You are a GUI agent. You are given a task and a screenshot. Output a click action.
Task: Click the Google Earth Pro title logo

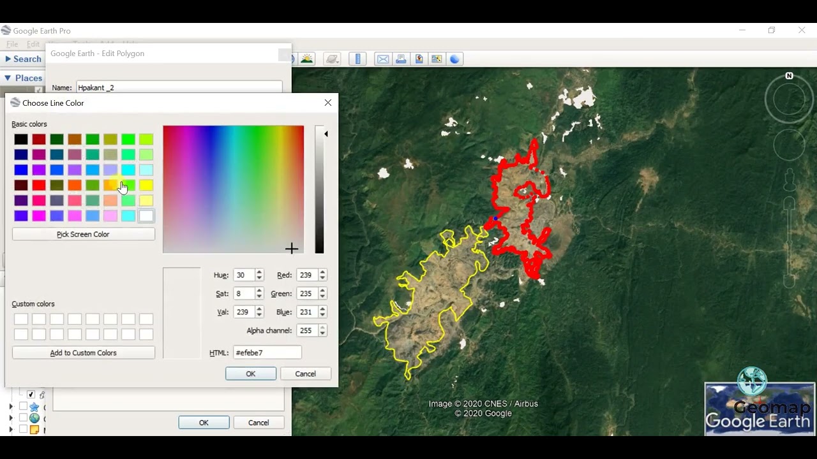[6, 30]
